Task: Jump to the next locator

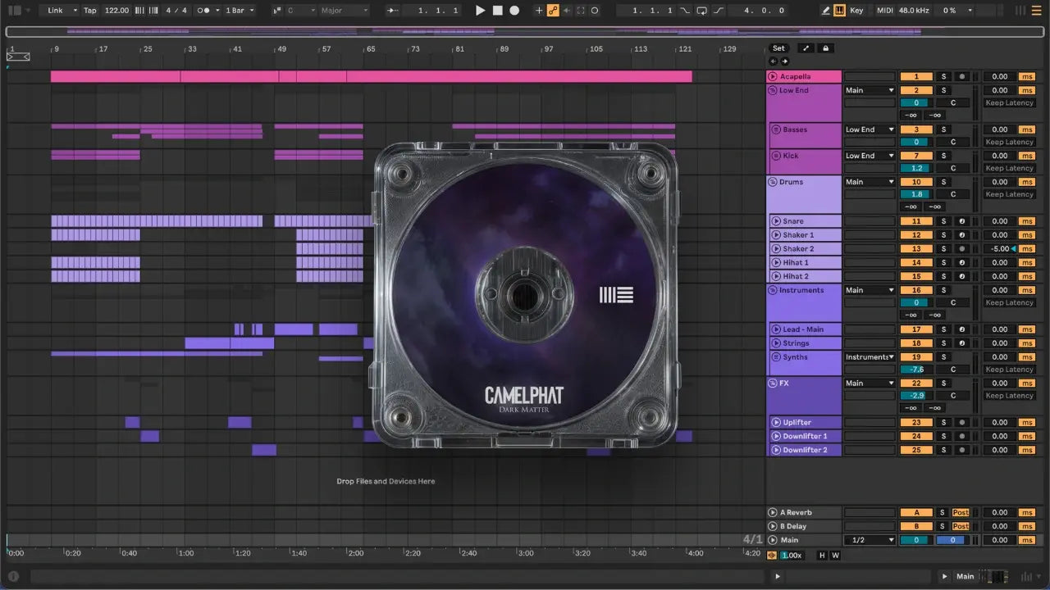Action: pos(784,61)
